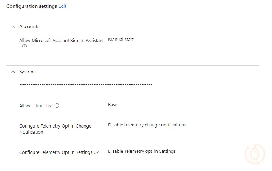Click the Allow Microsoft Account Sign In Assistant label
Image resolution: width=272 pixels, height=171 pixels.
coord(62,41)
